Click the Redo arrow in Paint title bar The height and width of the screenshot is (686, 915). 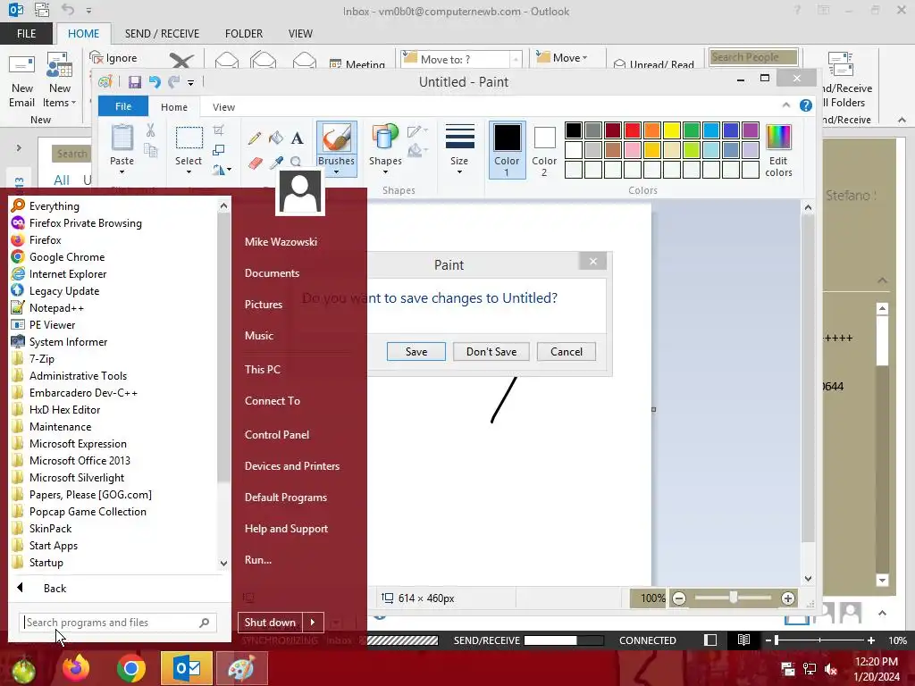point(174,82)
